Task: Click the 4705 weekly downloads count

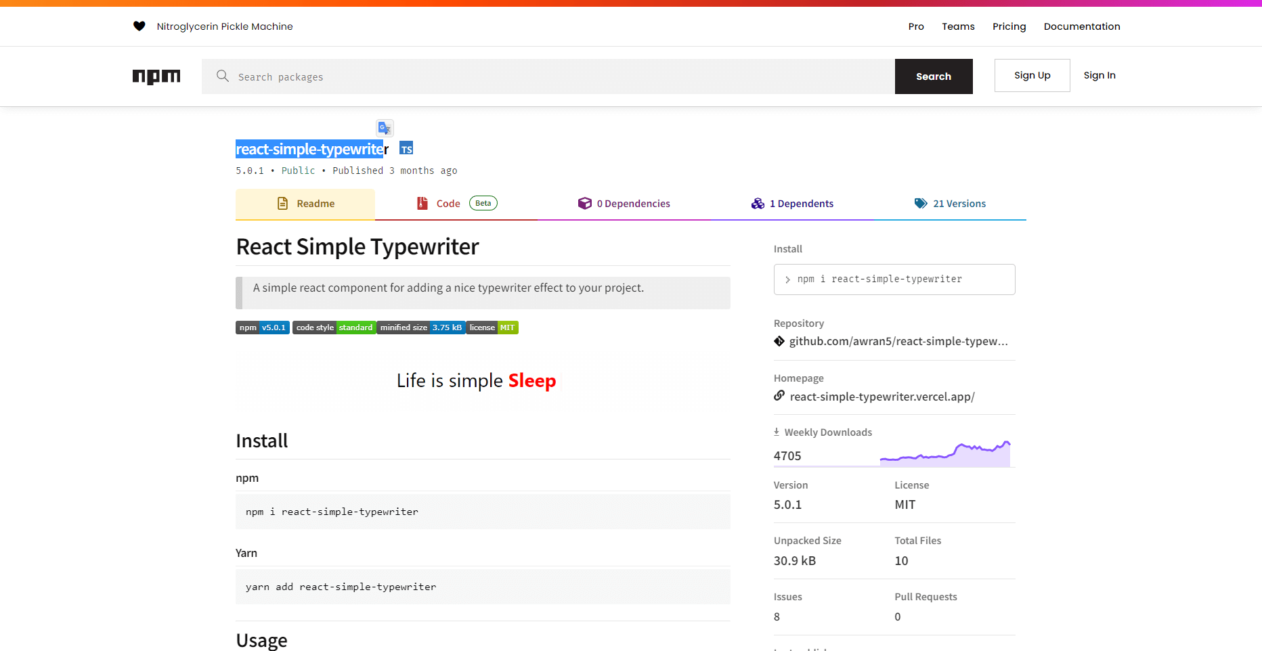Action: [x=787, y=456]
